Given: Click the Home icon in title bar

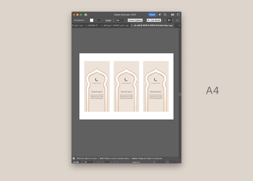Looking at the screenshot, I should click(x=86, y=15).
